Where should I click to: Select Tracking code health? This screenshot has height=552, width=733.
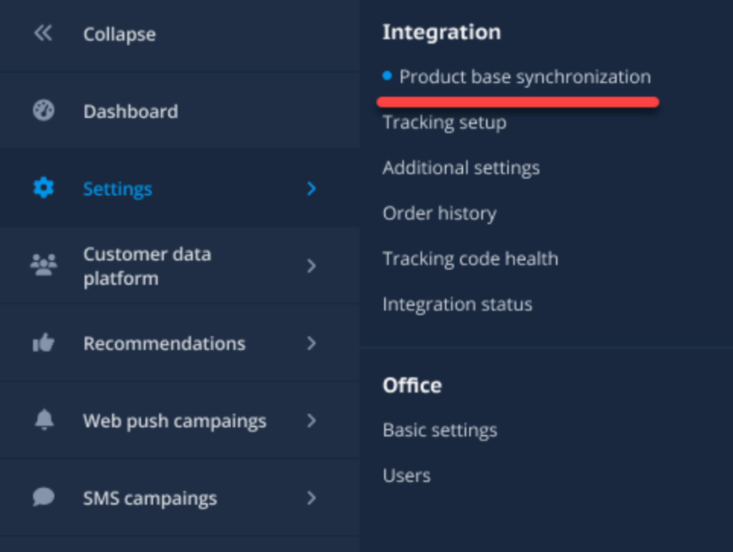click(x=470, y=259)
